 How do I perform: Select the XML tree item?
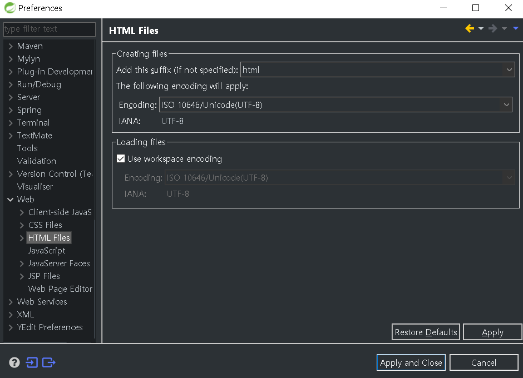coord(26,314)
